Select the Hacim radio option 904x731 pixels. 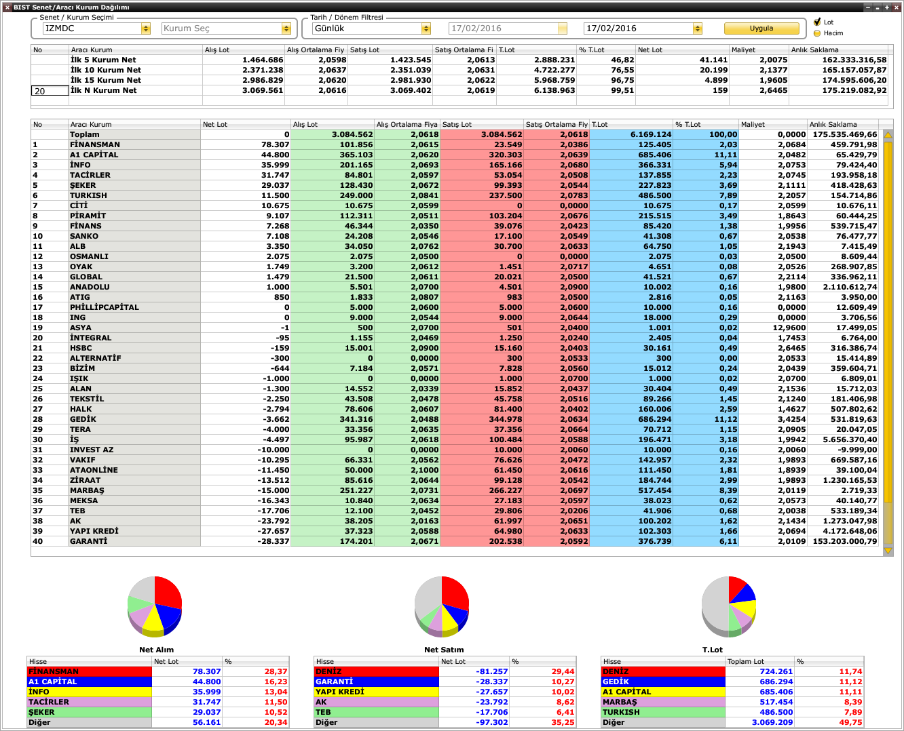tap(817, 33)
